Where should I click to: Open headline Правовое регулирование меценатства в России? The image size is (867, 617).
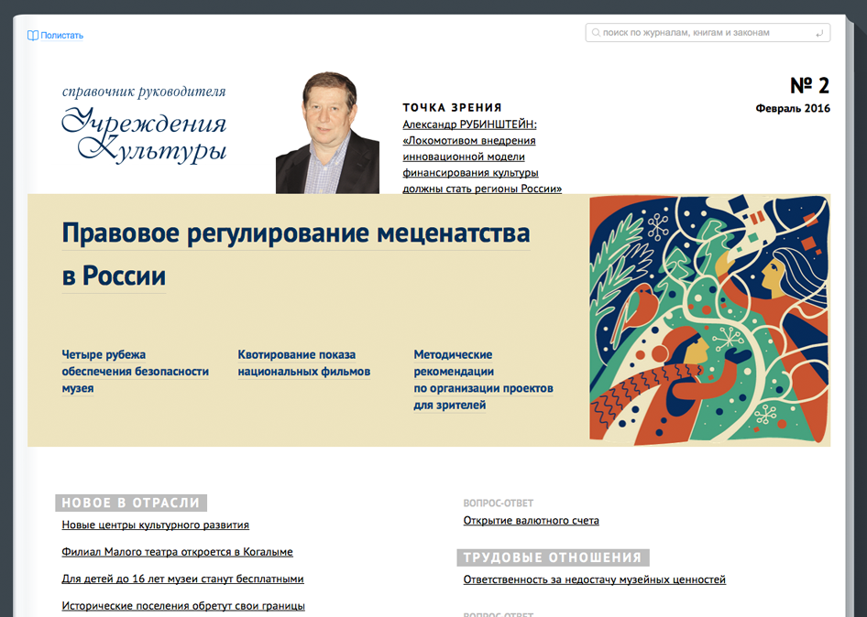[295, 254]
